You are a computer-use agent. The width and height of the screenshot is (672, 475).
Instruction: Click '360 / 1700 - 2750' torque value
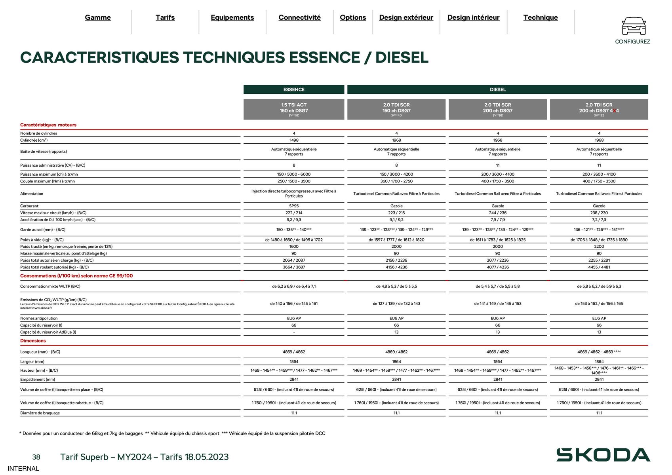[396, 181]
